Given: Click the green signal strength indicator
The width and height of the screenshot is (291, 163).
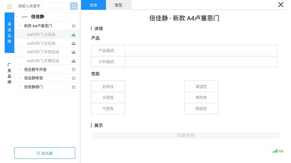Looking at the screenshot, I should (x=278, y=151).
